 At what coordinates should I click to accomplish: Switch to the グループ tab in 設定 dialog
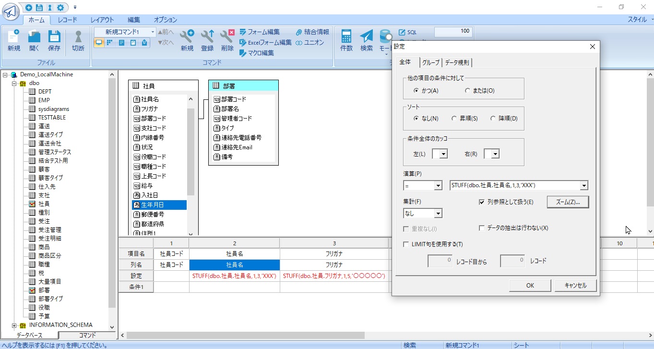click(430, 62)
